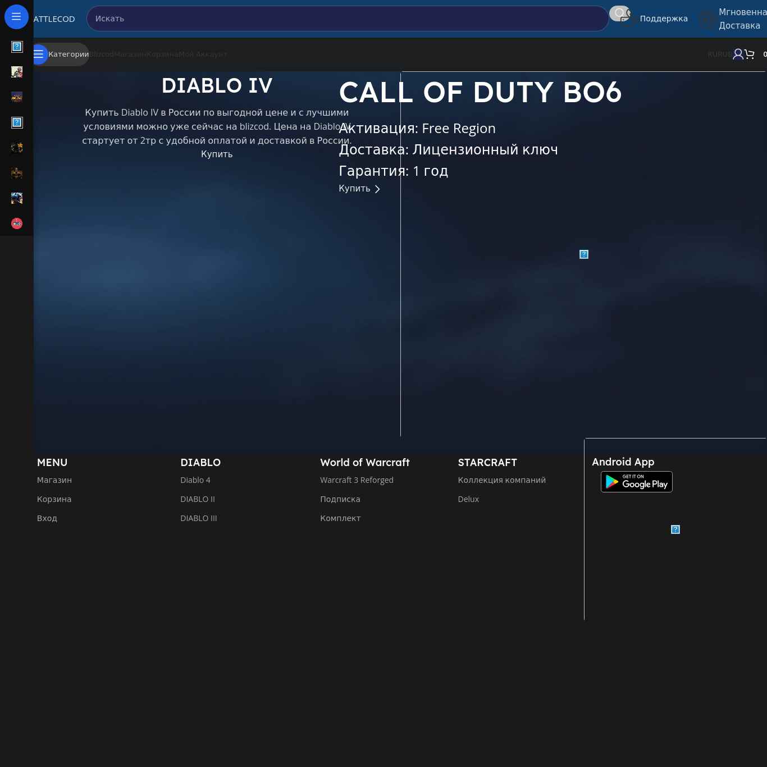Screen dimensions: 767x767
Task: Click the Доставка: Лицензионный ключ text
Action: [x=448, y=150]
